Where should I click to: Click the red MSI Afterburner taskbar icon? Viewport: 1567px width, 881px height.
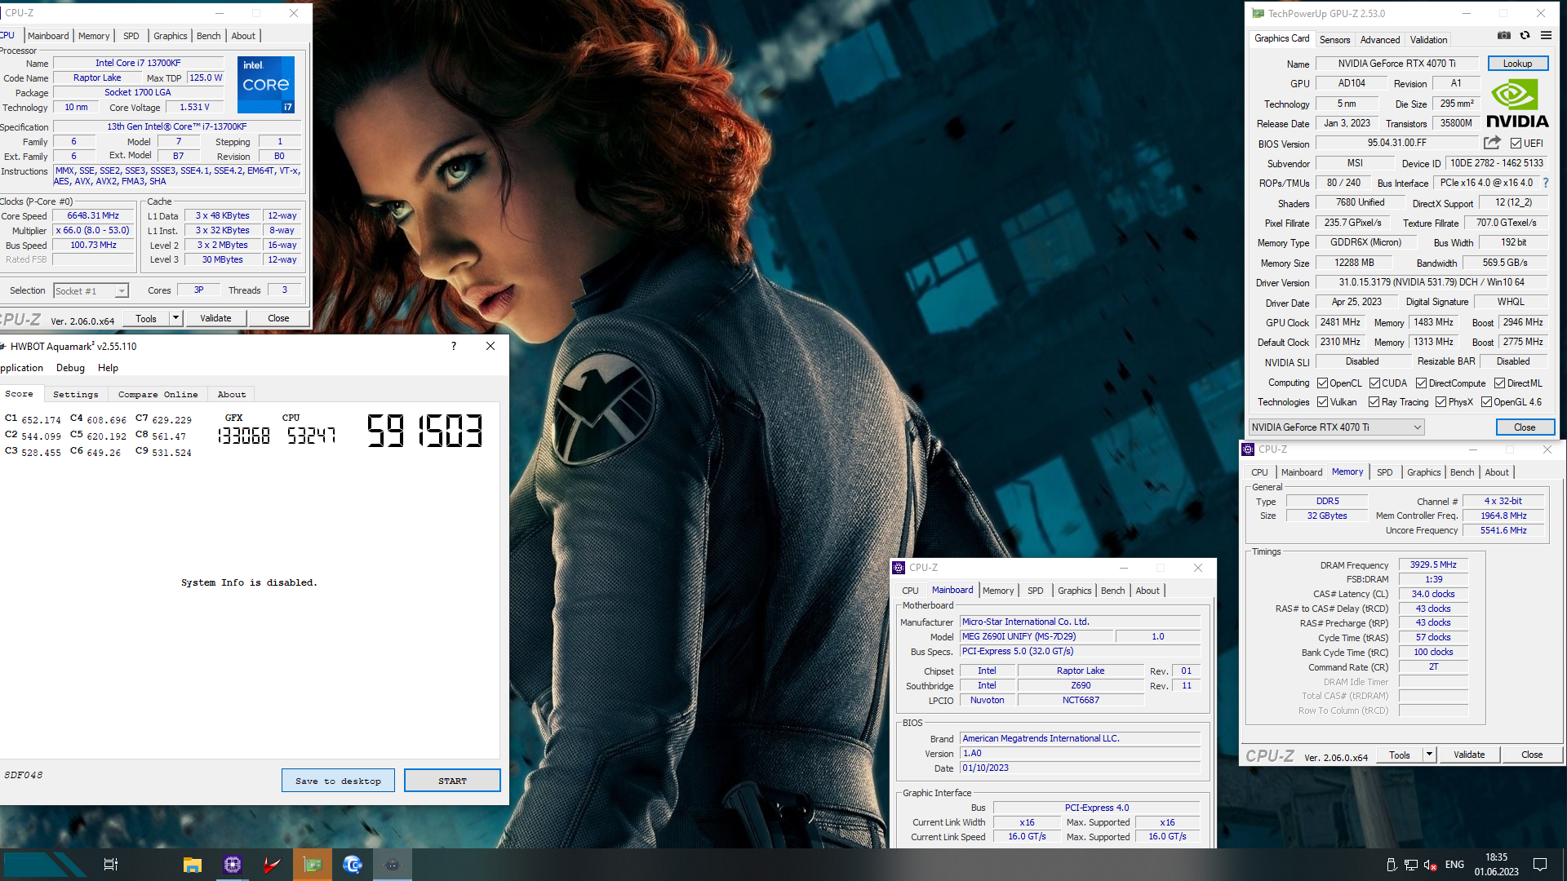pyautogui.click(x=272, y=865)
